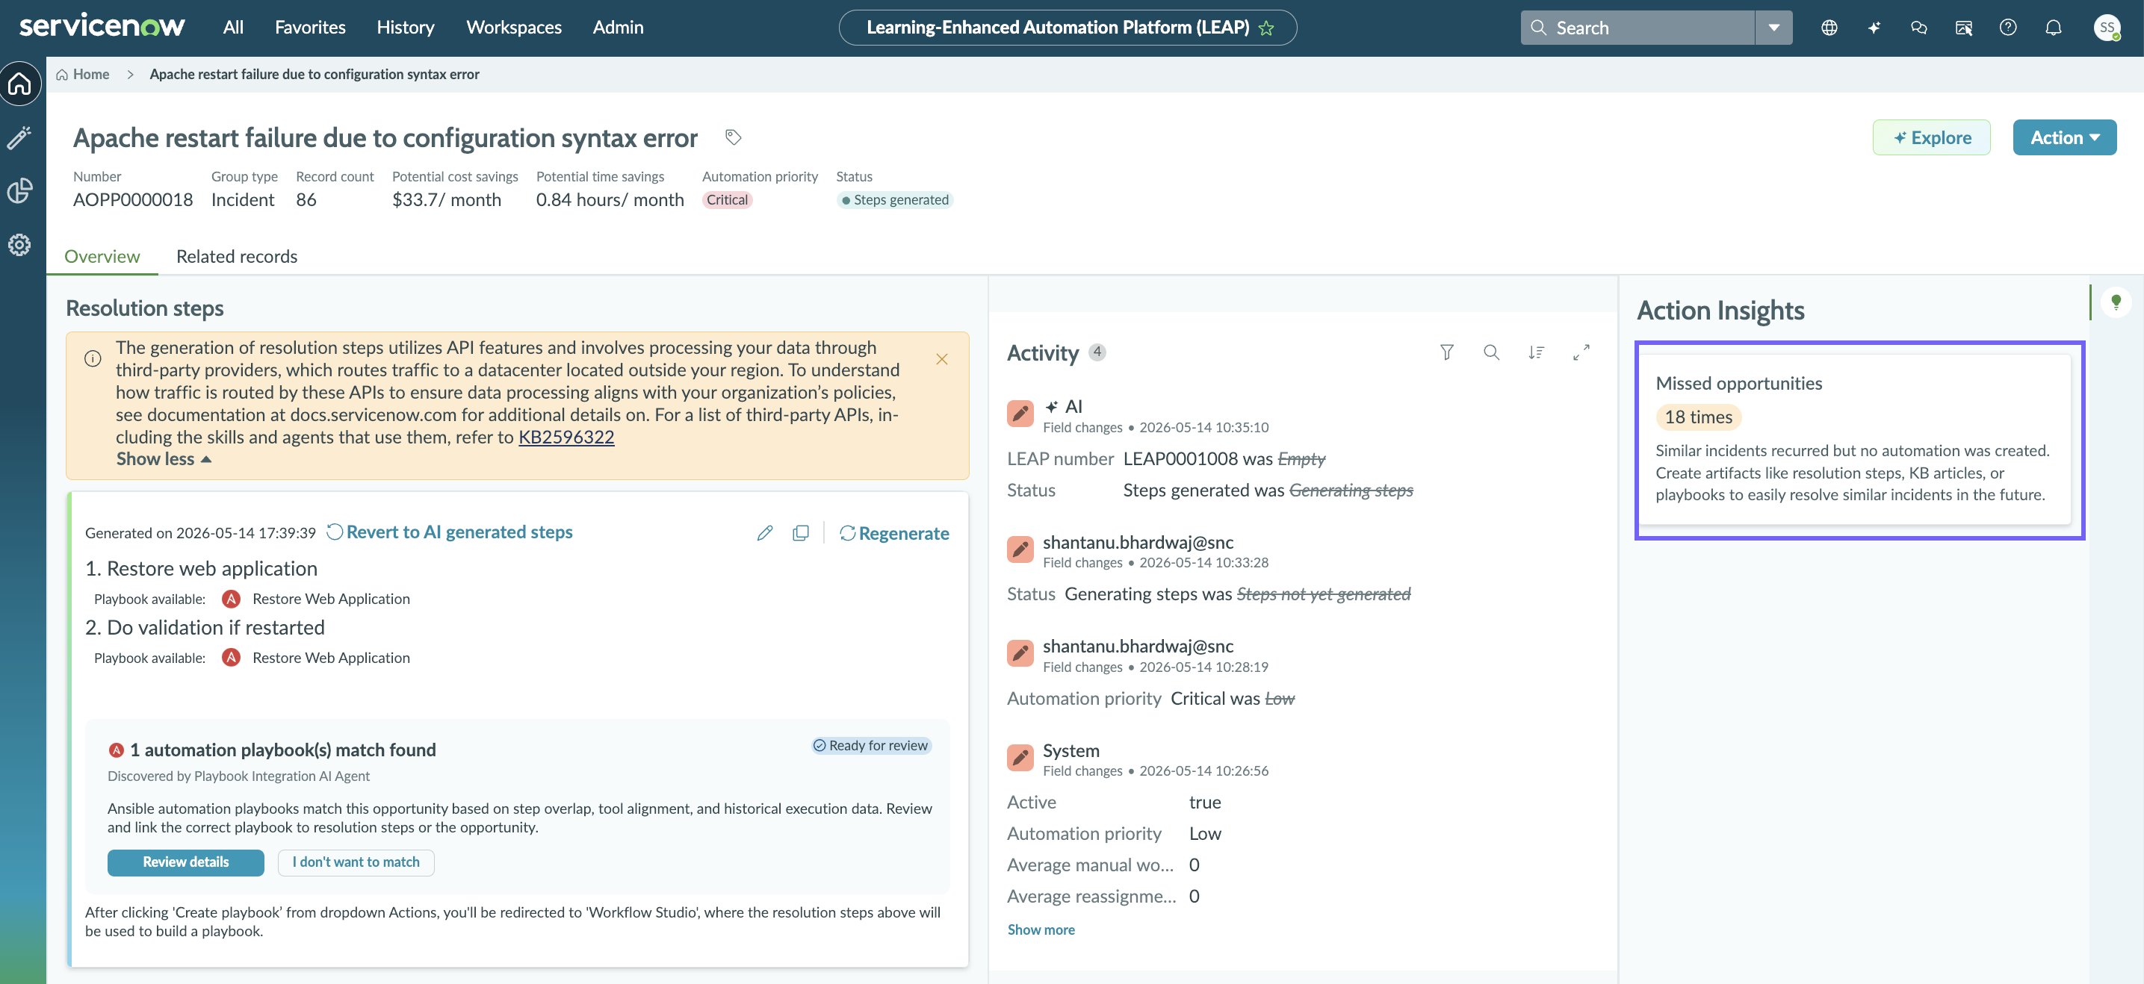Open the Action dropdown button
Image resolution: width=2144 pixels, height=984 pixels.
[2064, 137]
